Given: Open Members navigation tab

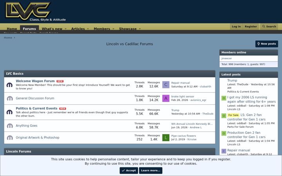Looking at the screenshot, I should click(x=102, y=29).
